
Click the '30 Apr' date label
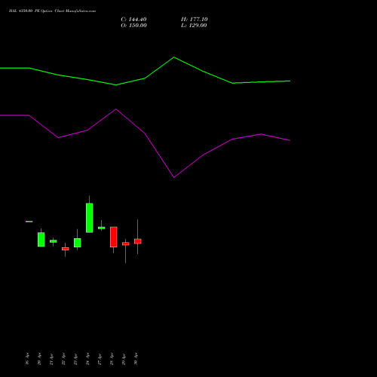click(136, 359)
